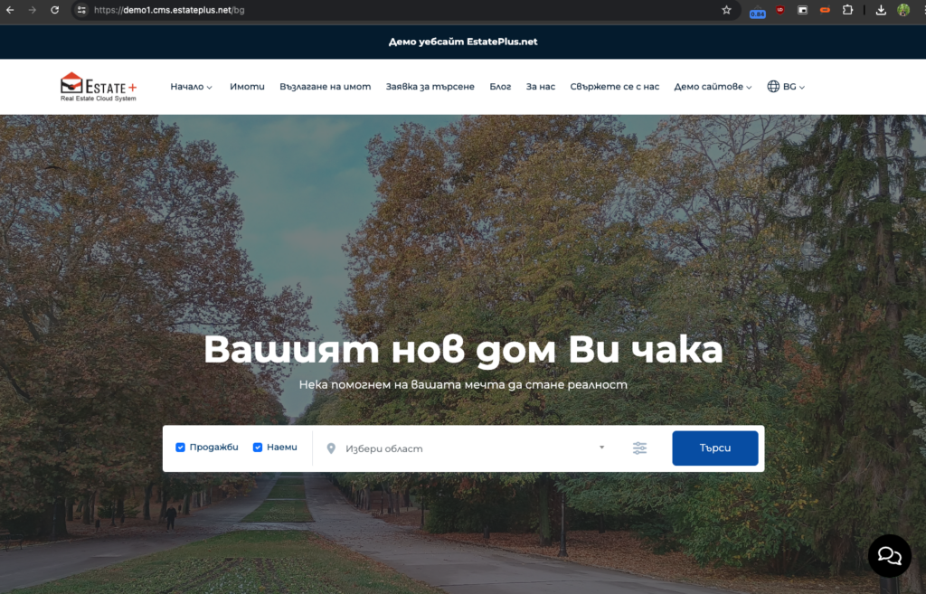Screen dimensions: 926x594
Task: Open the advanced search filters icon
Action: (639, 448)
